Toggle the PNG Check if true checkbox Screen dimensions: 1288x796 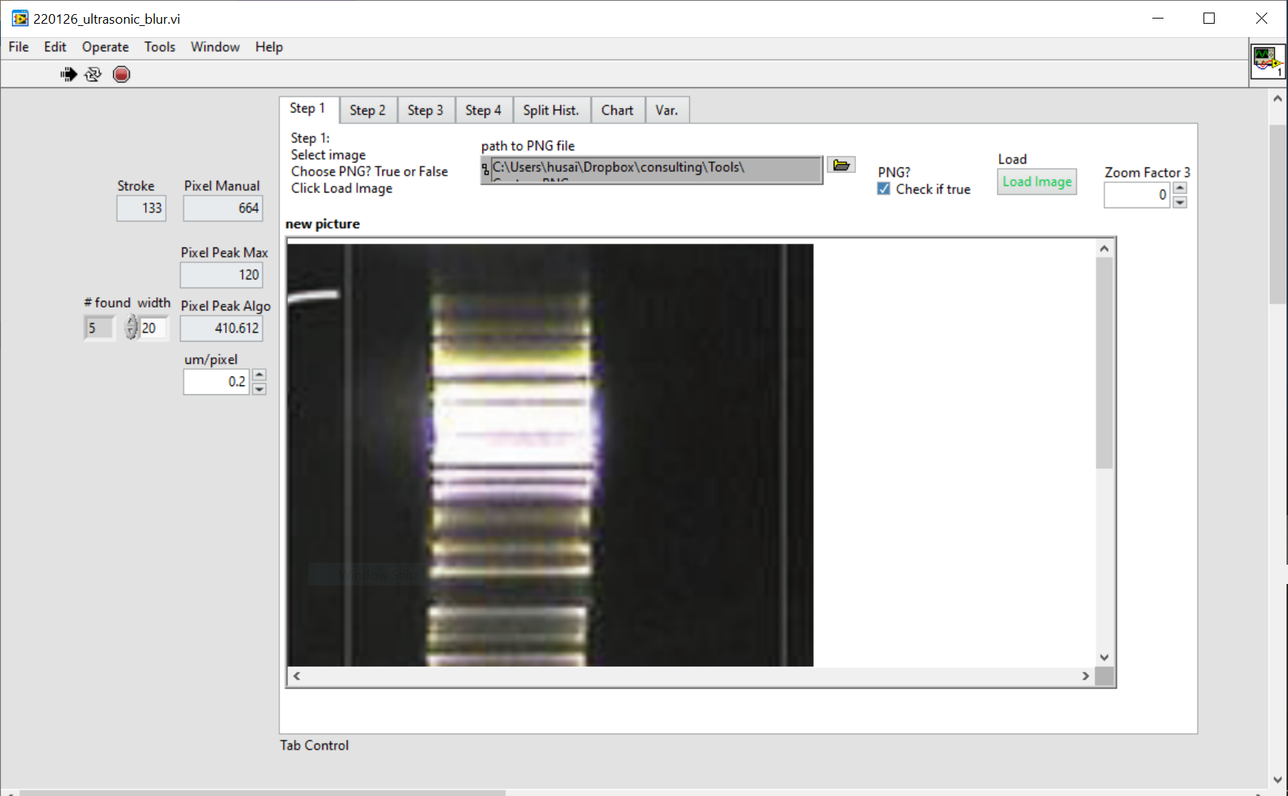(883, 189)
